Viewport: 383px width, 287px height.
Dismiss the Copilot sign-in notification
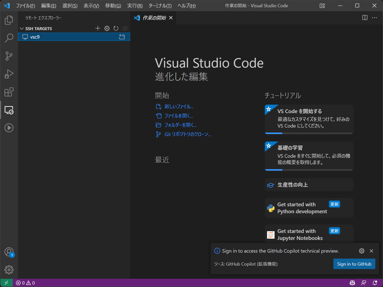(372, 251)
